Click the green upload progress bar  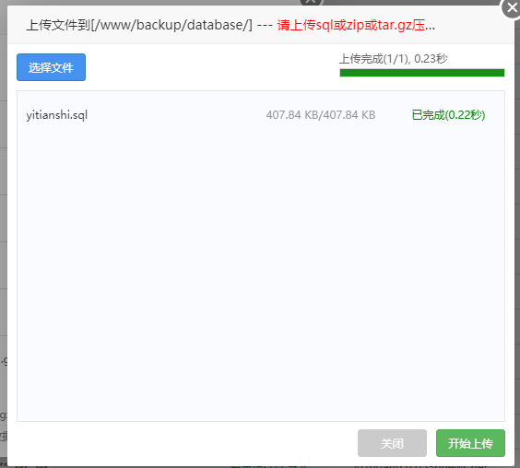click(x=422, y=73)
